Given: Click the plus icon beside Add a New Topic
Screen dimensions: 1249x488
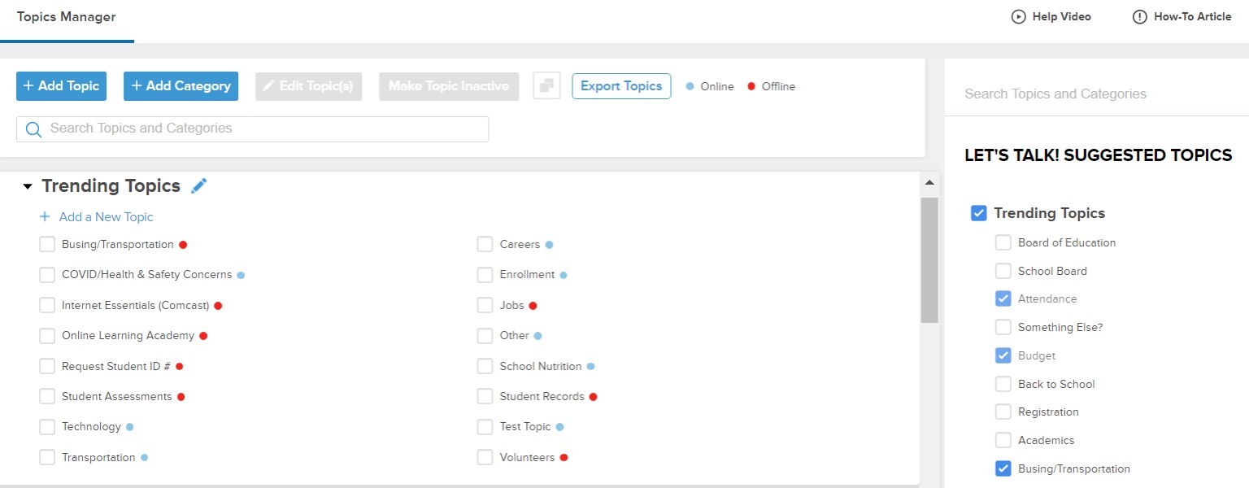Looking at the screenshot, I should click(45, 217).
